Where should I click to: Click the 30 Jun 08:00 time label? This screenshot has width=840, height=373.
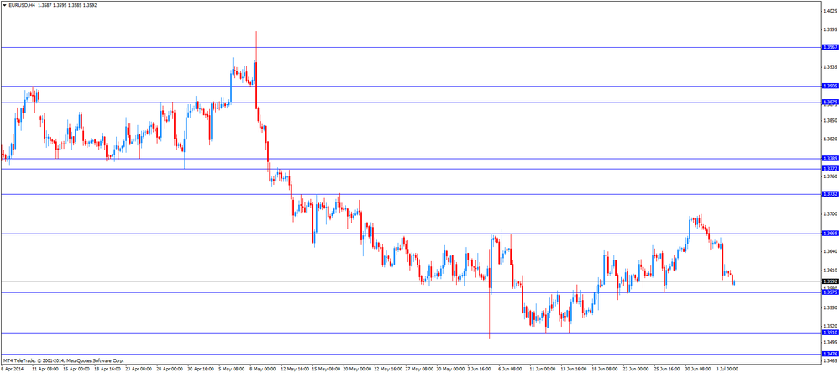tap(698, 370)
